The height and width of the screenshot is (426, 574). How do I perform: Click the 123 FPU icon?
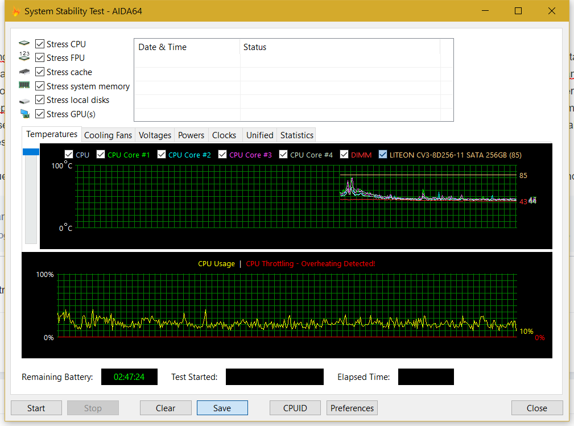click(24, 56)
